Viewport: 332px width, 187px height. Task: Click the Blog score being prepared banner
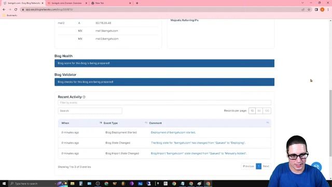point(164,63)
